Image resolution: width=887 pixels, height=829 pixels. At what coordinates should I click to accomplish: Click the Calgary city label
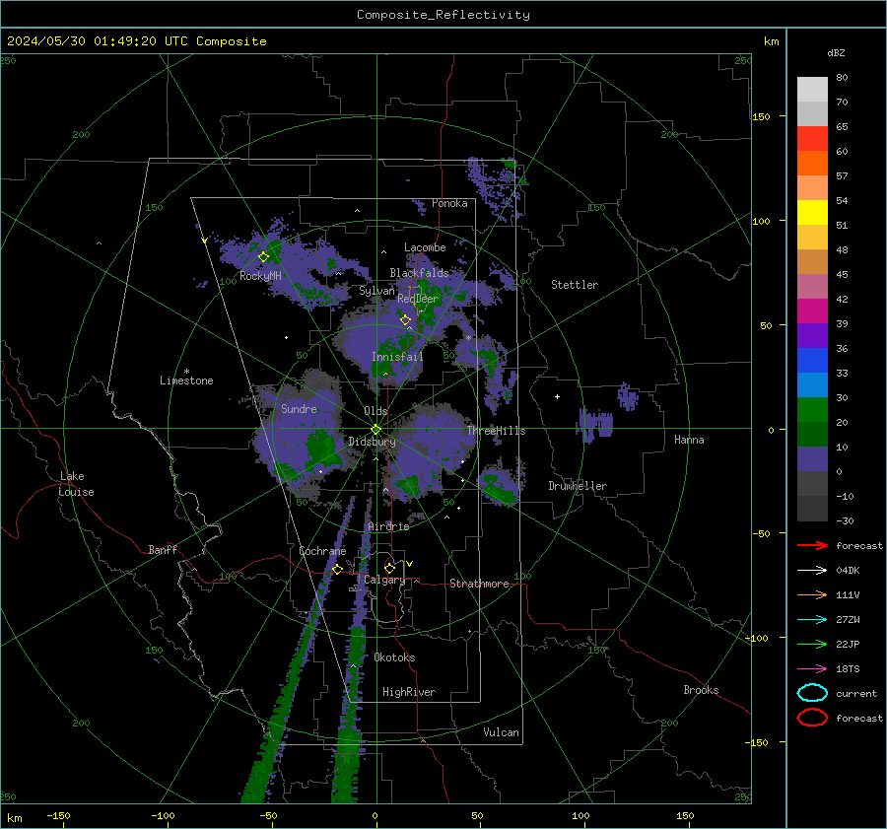[x=384, y=580]
